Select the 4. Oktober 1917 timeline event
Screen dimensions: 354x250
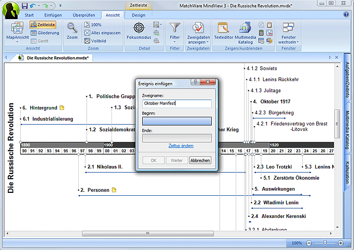tap(272, 102)
